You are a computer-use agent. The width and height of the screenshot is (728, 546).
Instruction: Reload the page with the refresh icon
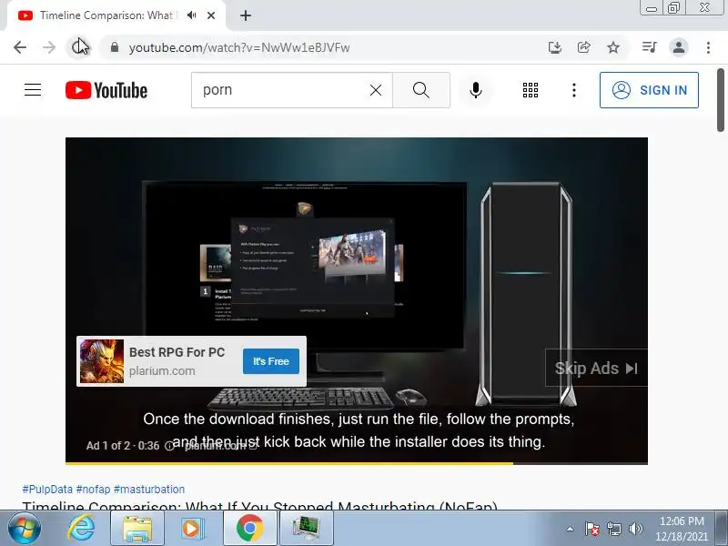tap(78, 47)
